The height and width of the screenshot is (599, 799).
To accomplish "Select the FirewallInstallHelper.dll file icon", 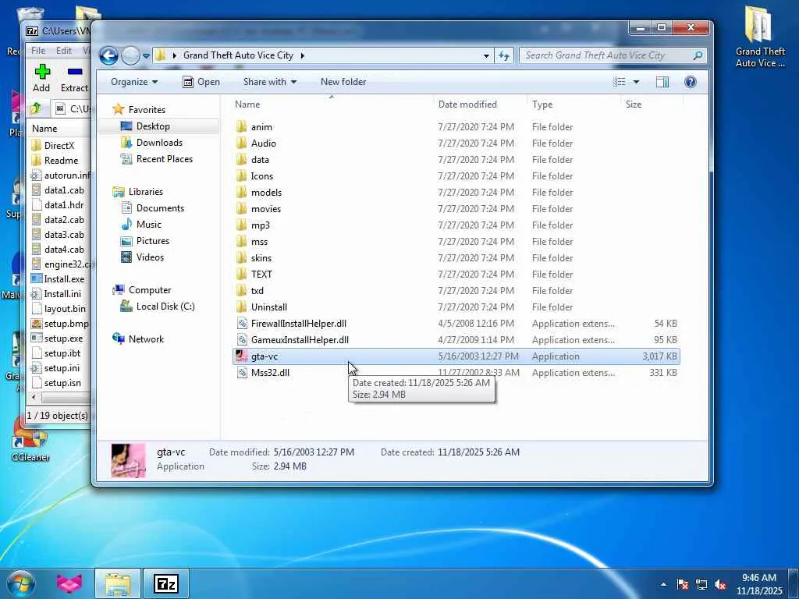I will [x=242, y=324].
